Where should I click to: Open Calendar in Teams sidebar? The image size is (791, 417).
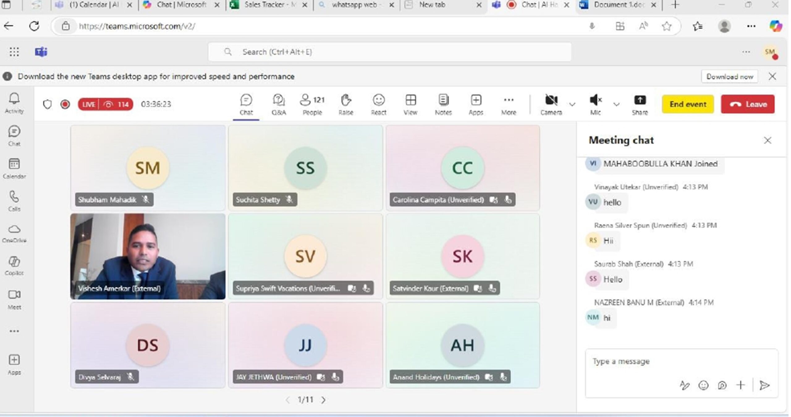14,169
